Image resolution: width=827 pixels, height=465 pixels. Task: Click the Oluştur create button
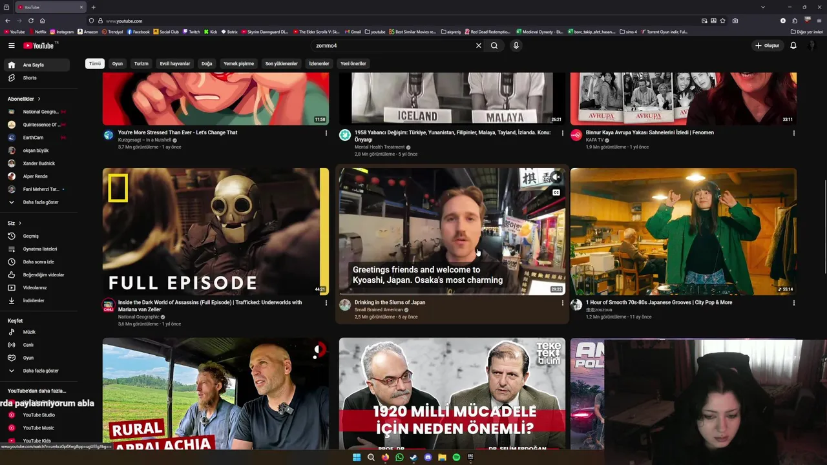(768, 46)
